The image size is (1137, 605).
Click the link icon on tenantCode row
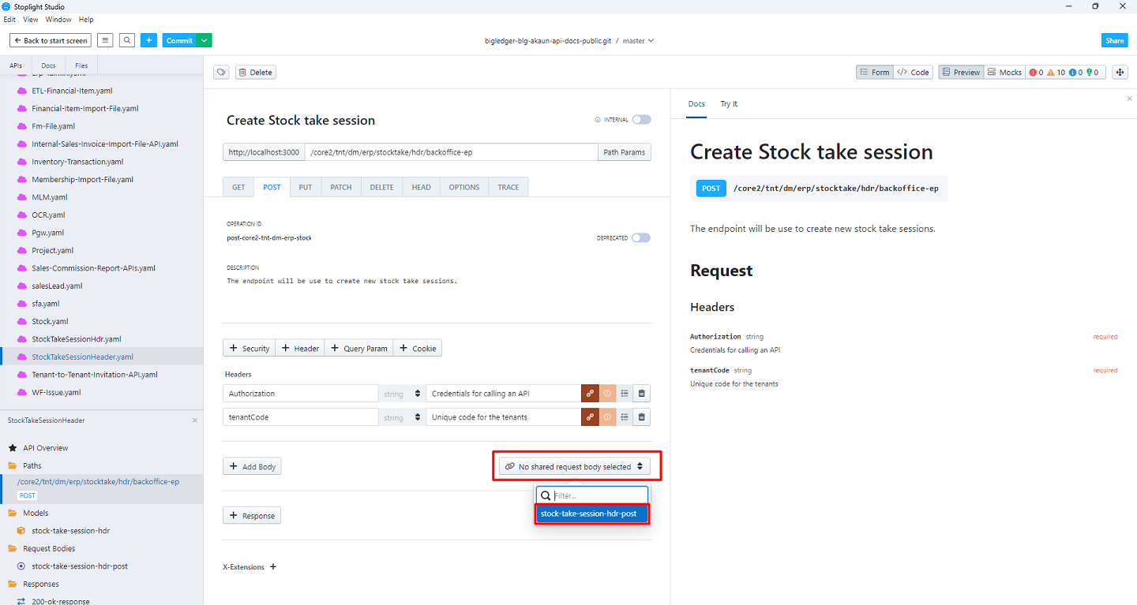pyautogui.click(x=590, y=417)
